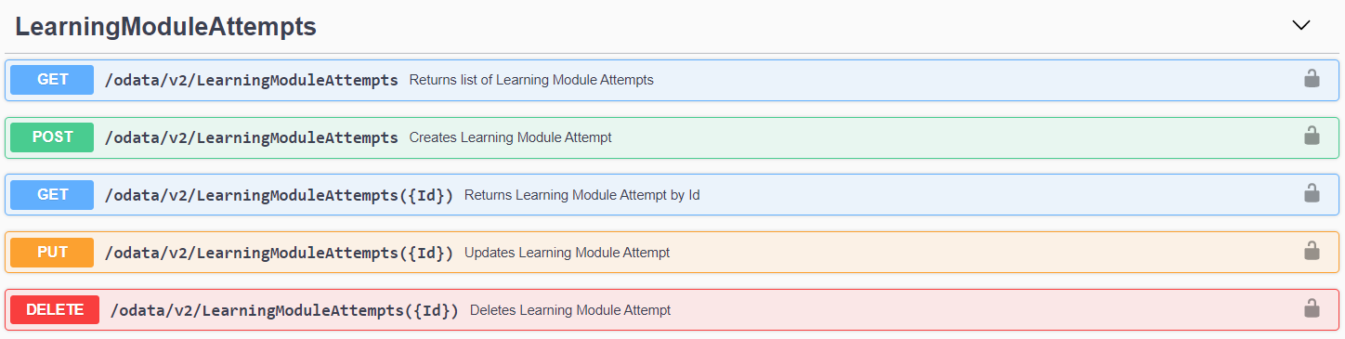Open the LearningModuleAttempts section heading

(x=165, y=27)
